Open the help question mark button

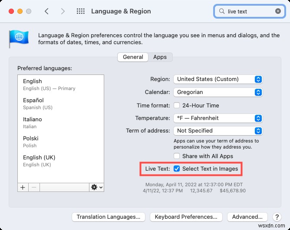(277, 217)
